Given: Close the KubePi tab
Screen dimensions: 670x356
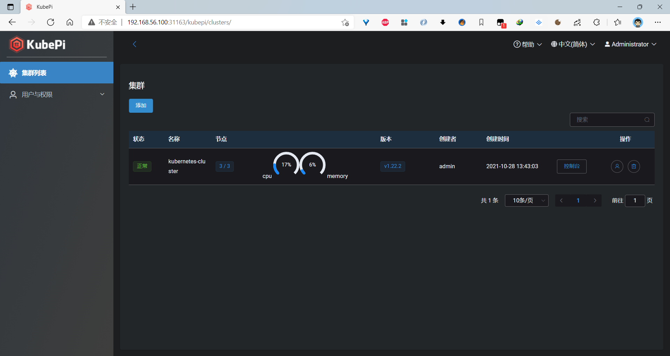Looking at the screenshot, I should tap(118, 7).
